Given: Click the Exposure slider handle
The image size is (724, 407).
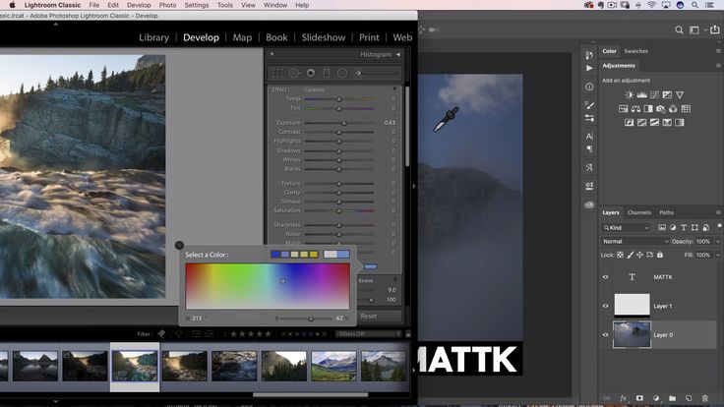Looking at the screenshot, I should coord(343,123).
